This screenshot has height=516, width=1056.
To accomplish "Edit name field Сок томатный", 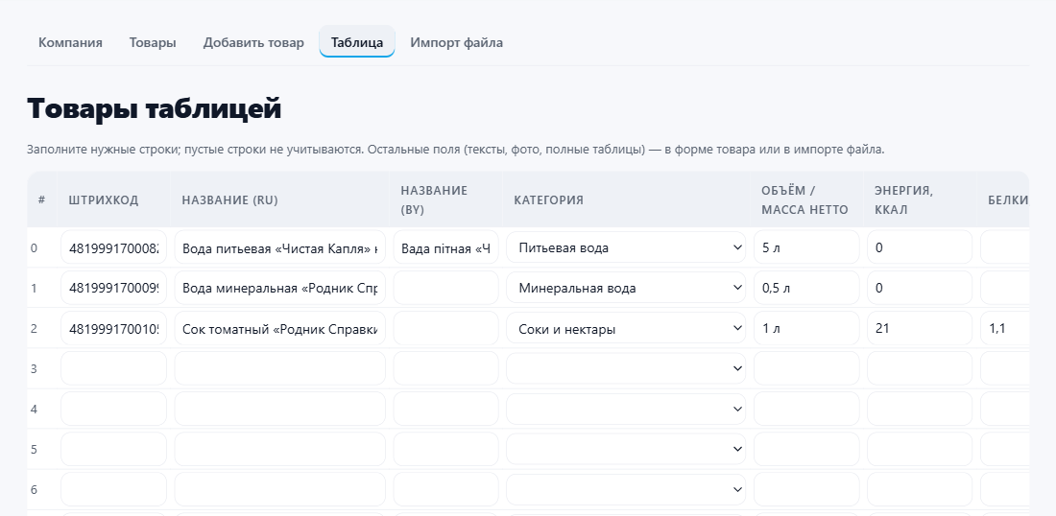I will 280,328.
